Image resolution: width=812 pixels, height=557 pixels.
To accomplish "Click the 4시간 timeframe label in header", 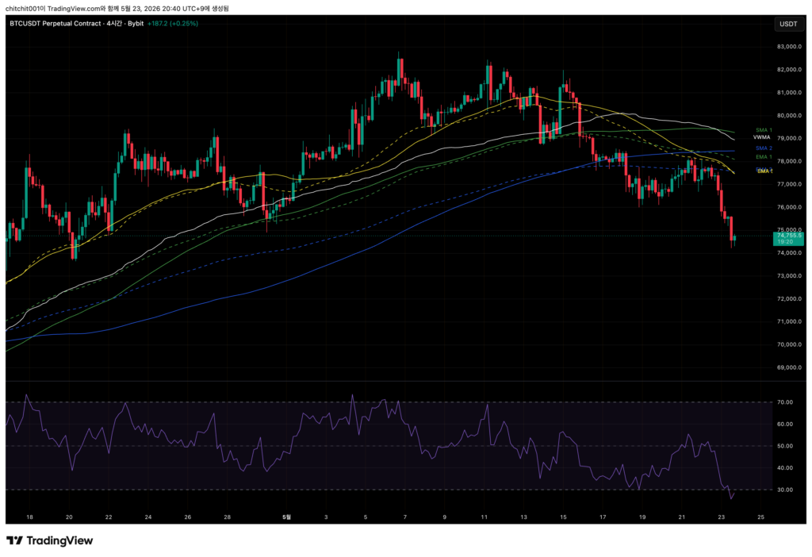I will tap(113, 23).
